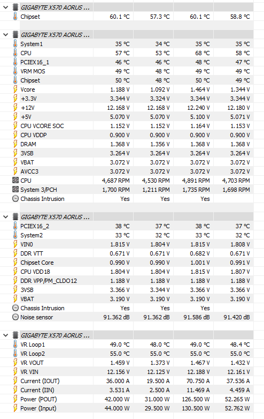
Task: Click the voltage icon of DDR VPP/PM_CLDO12
Action: click(x=15, y=281)
